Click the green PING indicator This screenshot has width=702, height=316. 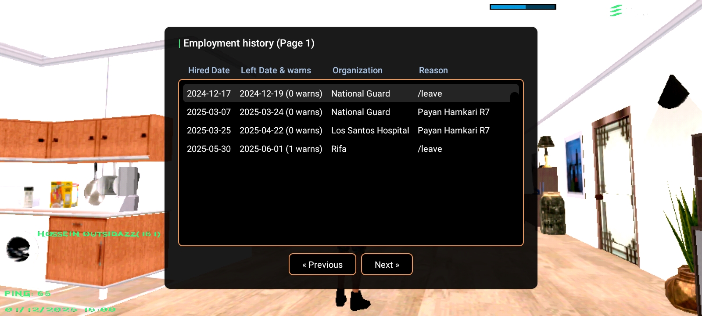point(27,293)
